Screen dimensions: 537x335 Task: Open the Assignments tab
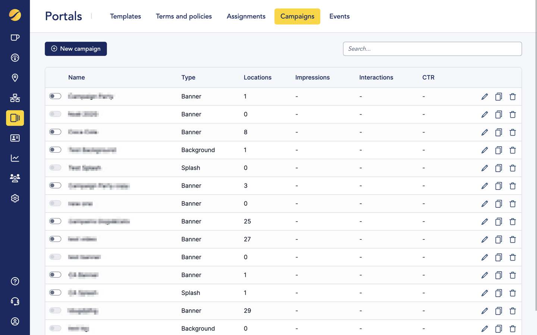(246, 16)
